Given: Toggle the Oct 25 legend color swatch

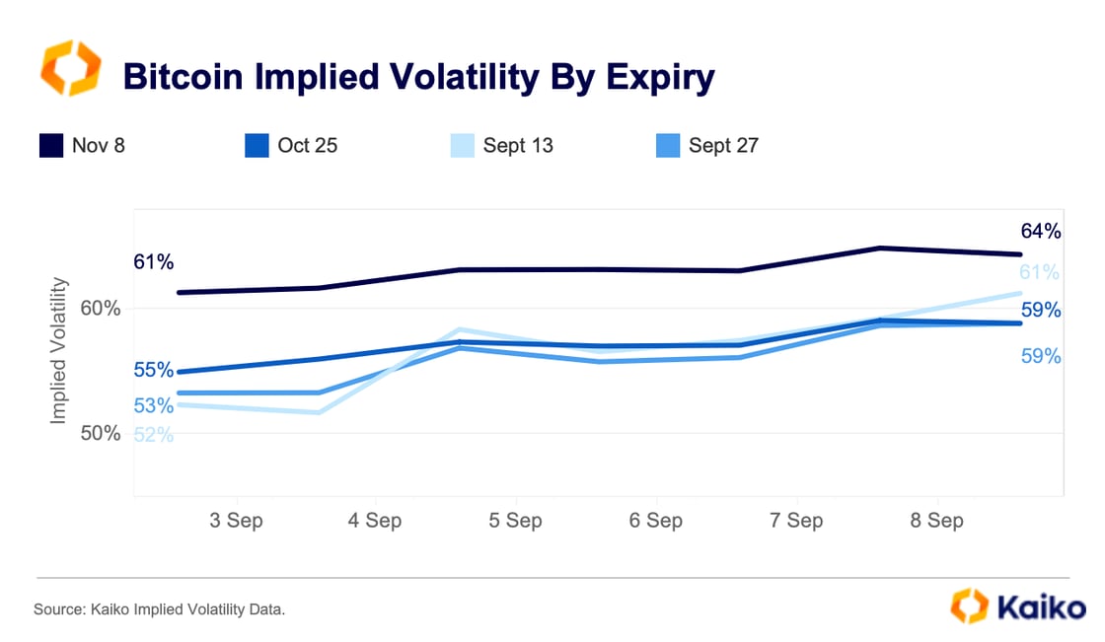Looking at the screenshot, I should point(258,146).
